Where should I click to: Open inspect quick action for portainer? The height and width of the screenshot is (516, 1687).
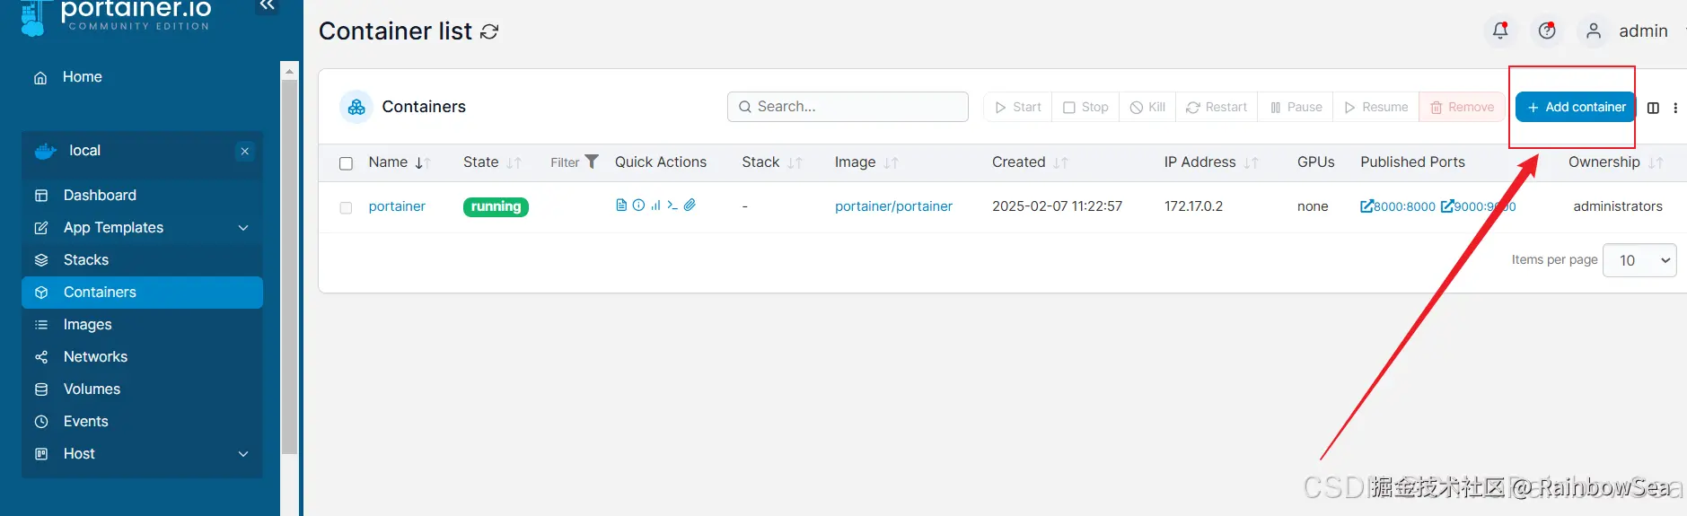click(638, 206)
